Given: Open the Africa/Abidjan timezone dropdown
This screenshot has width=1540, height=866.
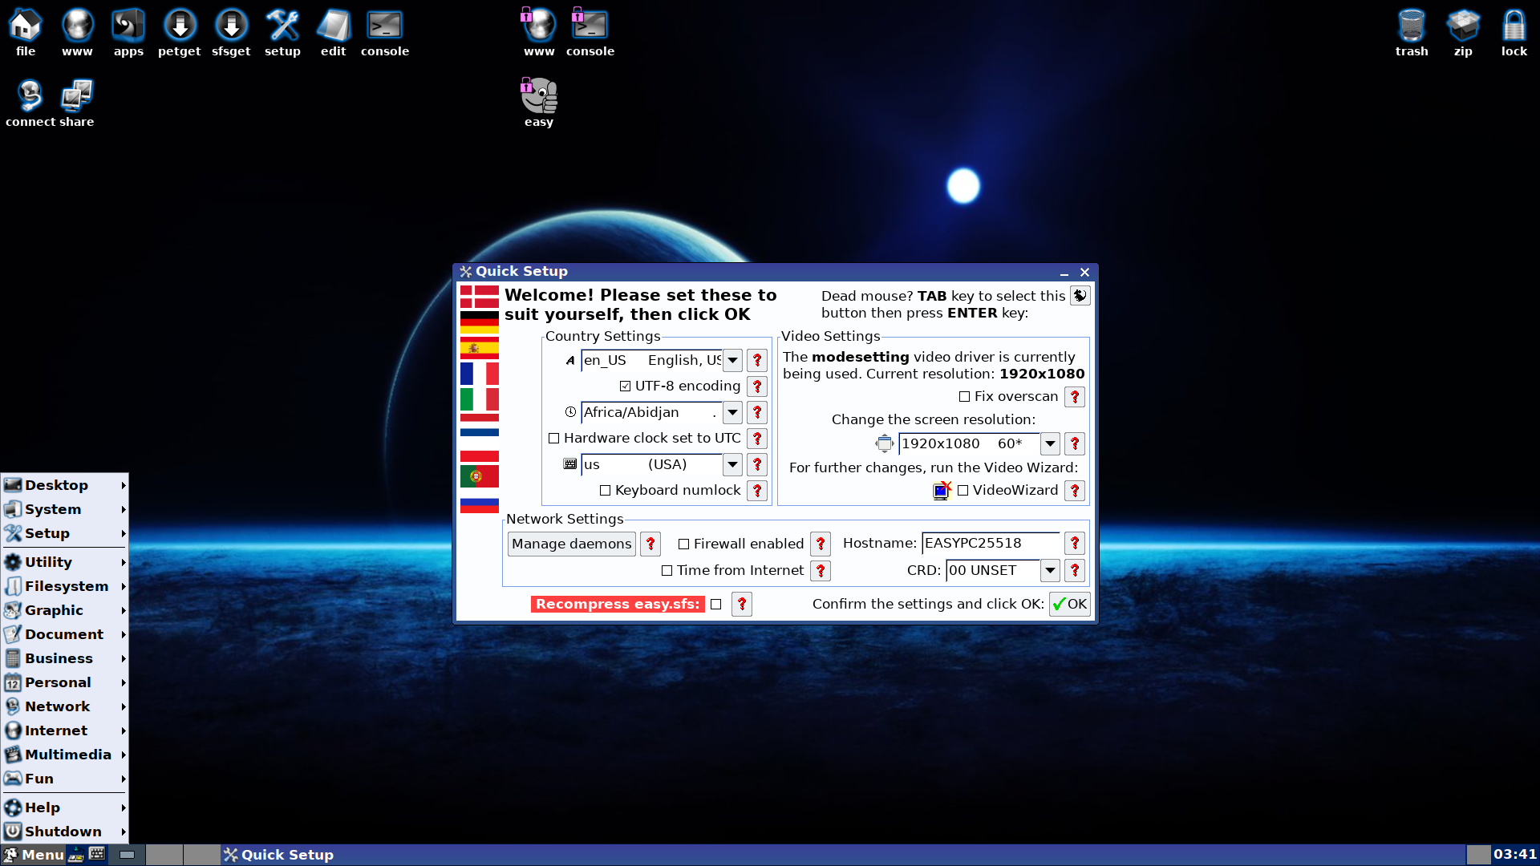Looking at the screenshot, I should 731,412.
